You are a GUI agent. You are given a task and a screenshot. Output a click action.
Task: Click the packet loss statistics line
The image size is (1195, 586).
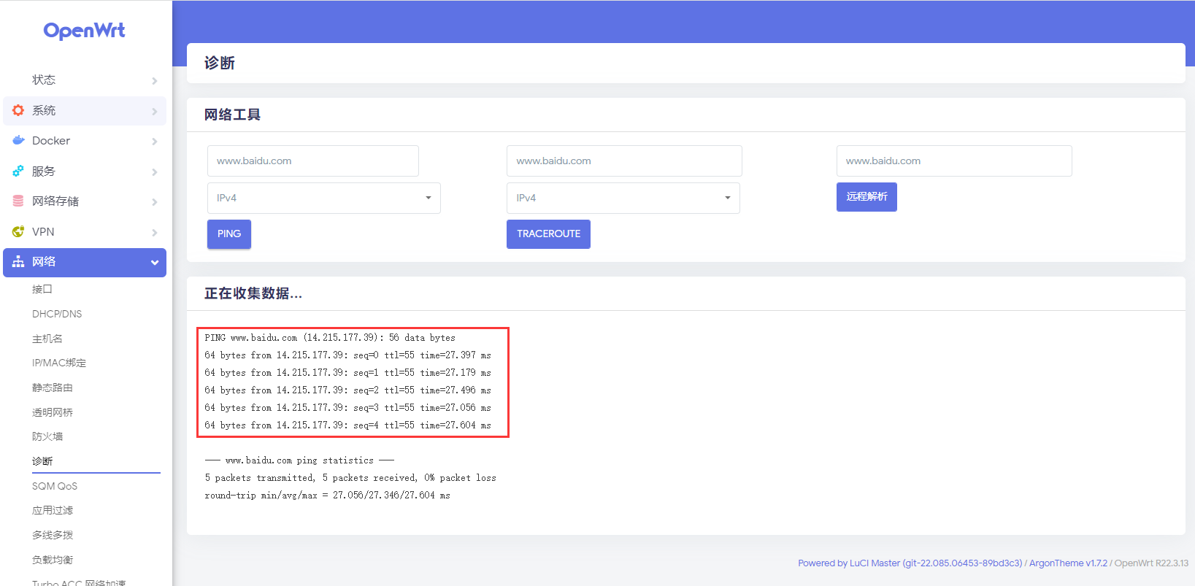coord(350,478)
